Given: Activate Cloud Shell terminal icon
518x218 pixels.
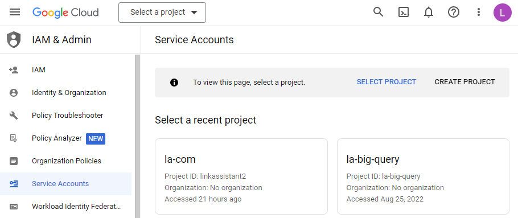Looking at the screenshot, I should (404, 12).
